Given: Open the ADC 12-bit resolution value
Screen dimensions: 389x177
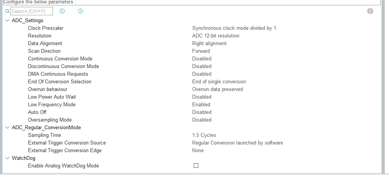Looking at the screenshot, I should pos(216,36).
